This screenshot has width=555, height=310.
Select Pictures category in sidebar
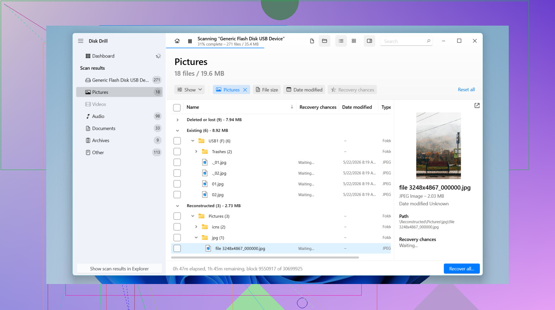(119, 92)
